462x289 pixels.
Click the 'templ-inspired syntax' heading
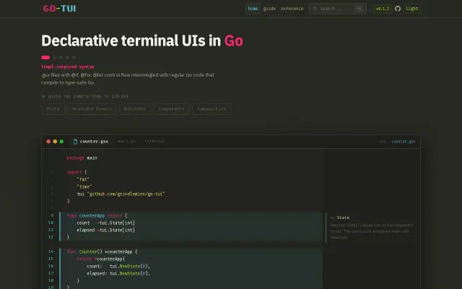pyautogui.click(x=68, y=66)
